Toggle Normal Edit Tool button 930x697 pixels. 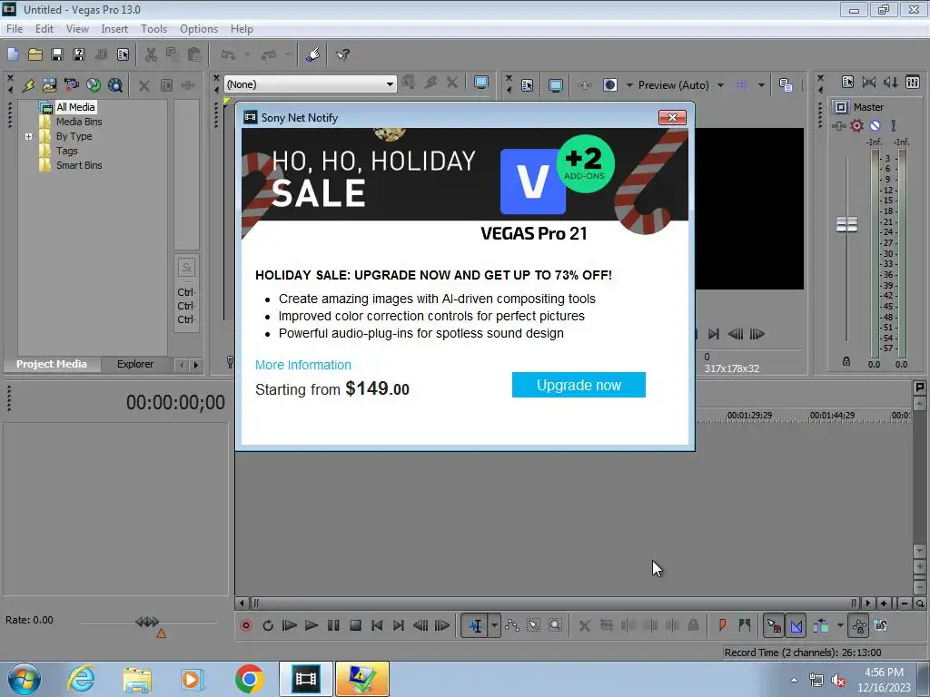475,625
